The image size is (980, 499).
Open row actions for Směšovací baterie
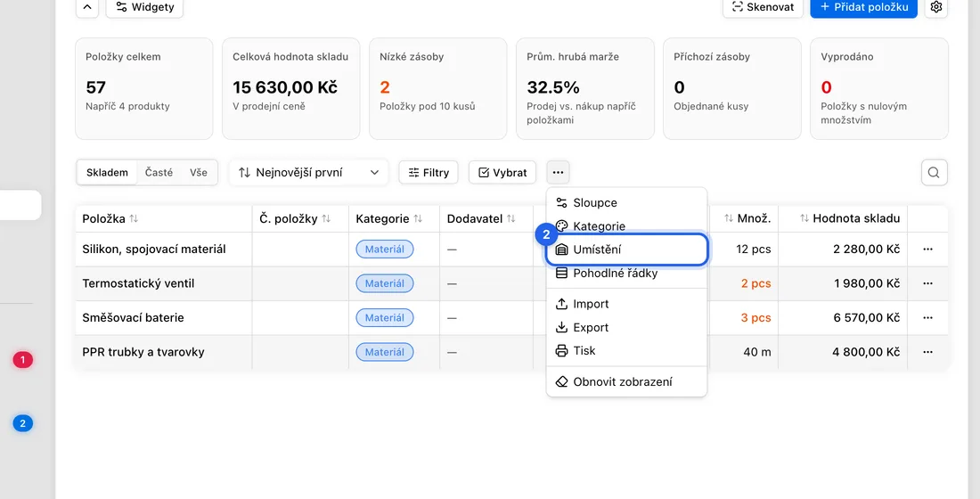[x=928, y=317]
